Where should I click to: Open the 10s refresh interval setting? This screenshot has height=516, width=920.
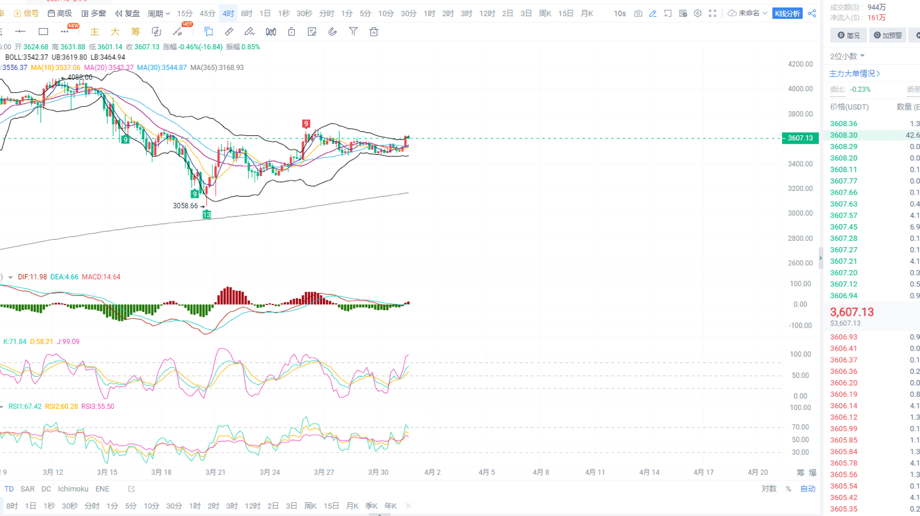point(620,13)
